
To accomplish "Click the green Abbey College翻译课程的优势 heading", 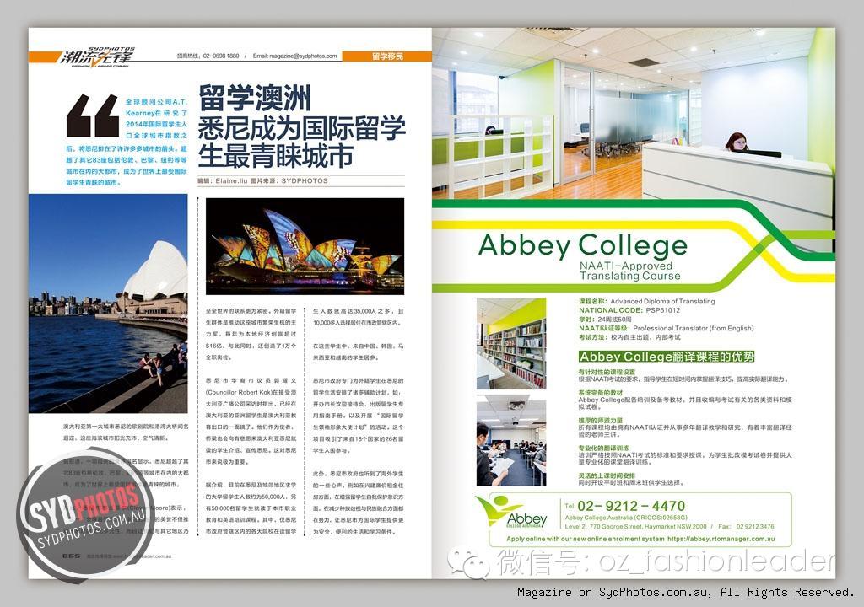I will click(x=667, y=357).
